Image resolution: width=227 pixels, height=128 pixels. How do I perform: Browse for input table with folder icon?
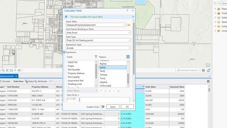coord(128,25)
